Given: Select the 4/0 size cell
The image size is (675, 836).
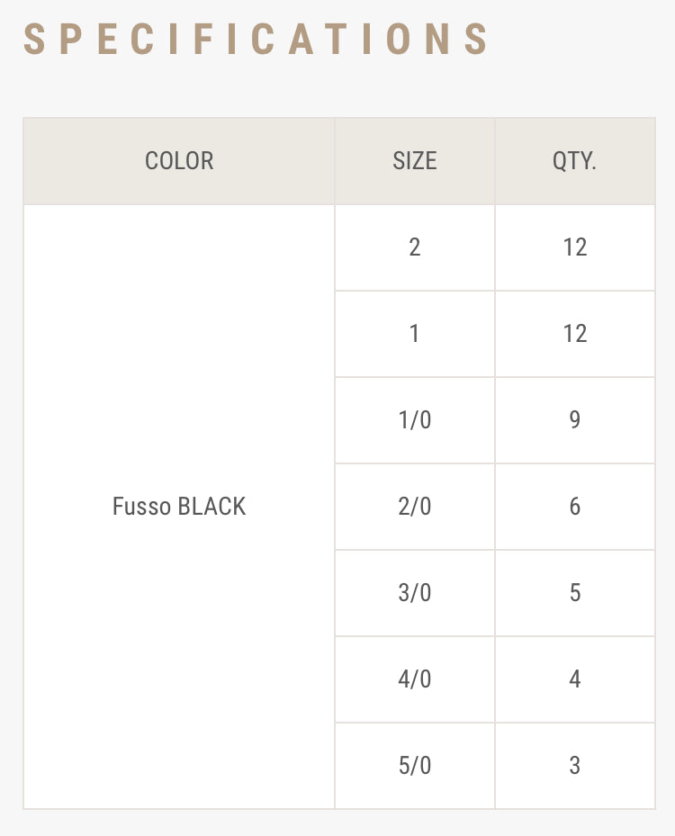Looking at the screenshot, I should [x=415, y=679].
